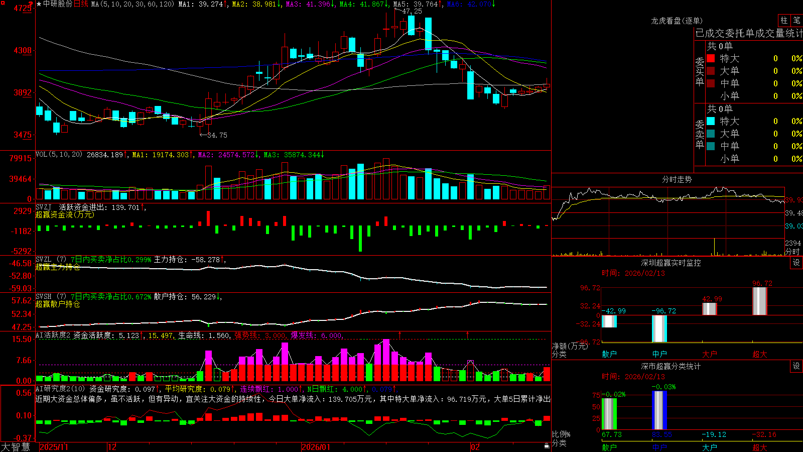Click the VOL(5,10,20) indicator label
The height and width of the screenshot is (452, 803).
click(59, 155)
